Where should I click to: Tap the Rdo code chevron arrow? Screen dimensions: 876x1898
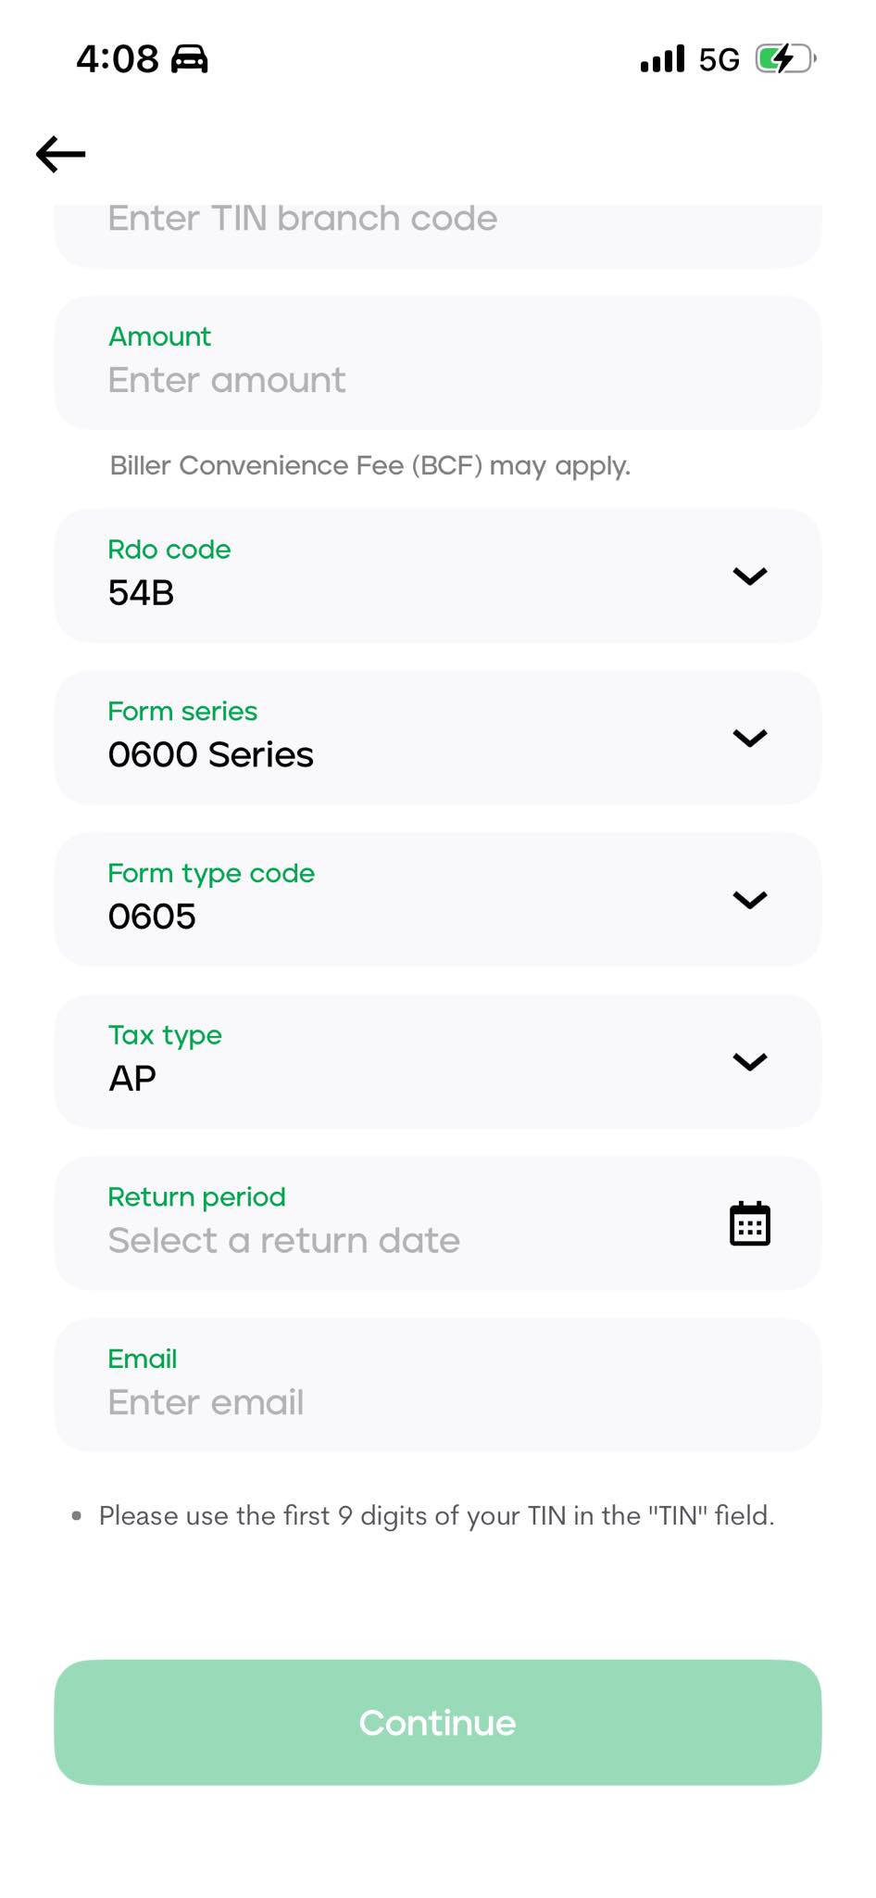(x=750, y=576)
